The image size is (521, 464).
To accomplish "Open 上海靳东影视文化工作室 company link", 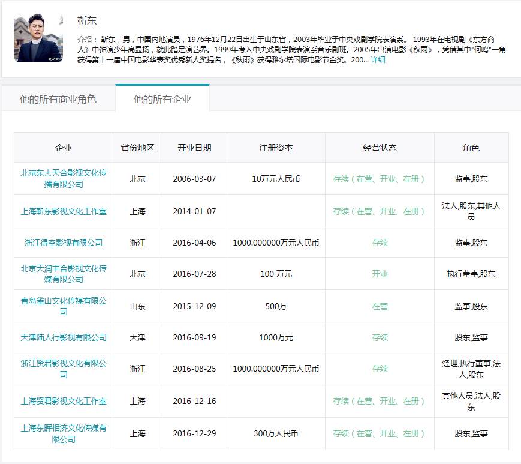I will click(64, 211).
